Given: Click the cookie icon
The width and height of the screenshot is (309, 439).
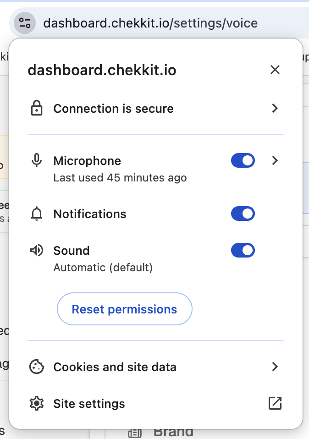Looking at the screenshot, I should [x=37, y=367].
